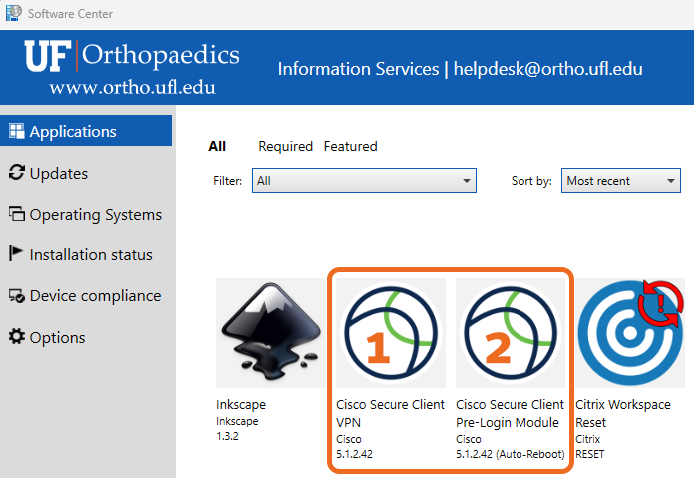Click the Operating Systems windows icon
The height and width of the screenshot is (478, 694).
coord(17,214)
